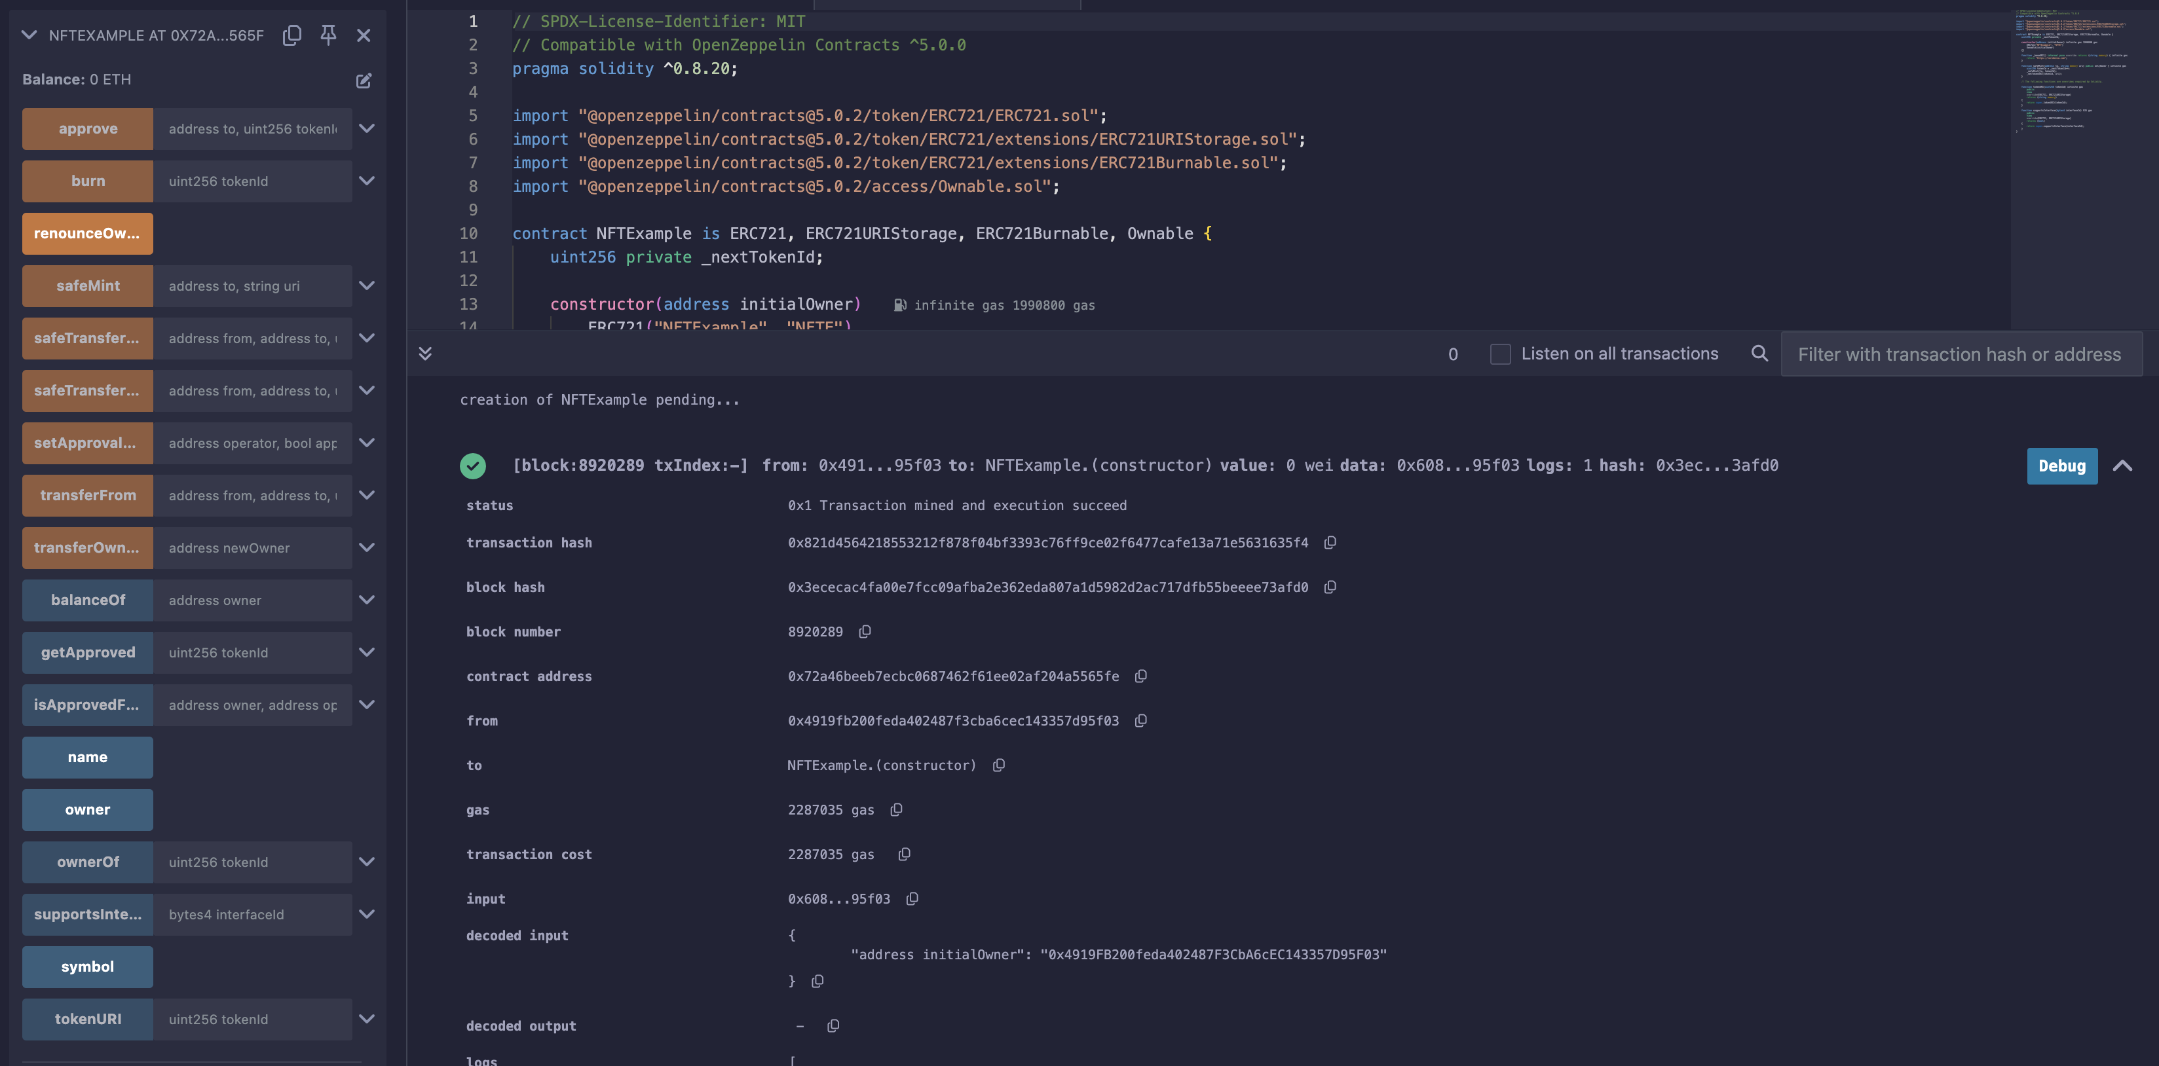Remove the deployed NFTEXAMPLE contract instance
This screenshot has height=1066, width=2159.
tap(363, 35)
